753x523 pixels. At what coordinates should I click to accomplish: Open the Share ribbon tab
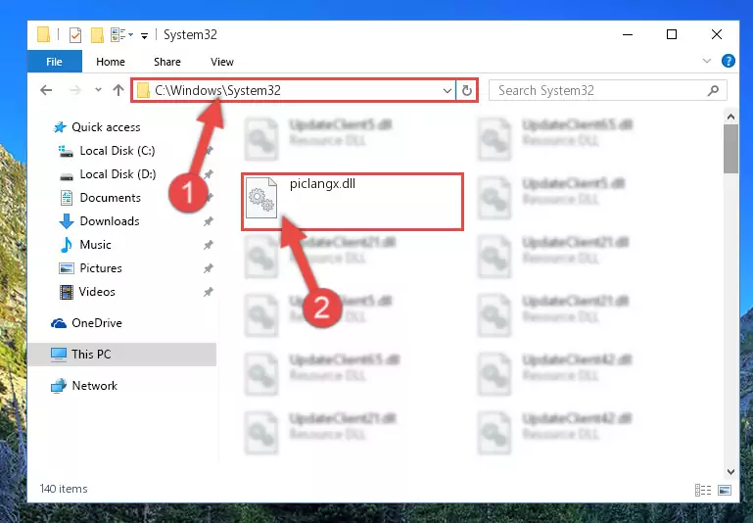click(167, 62)
